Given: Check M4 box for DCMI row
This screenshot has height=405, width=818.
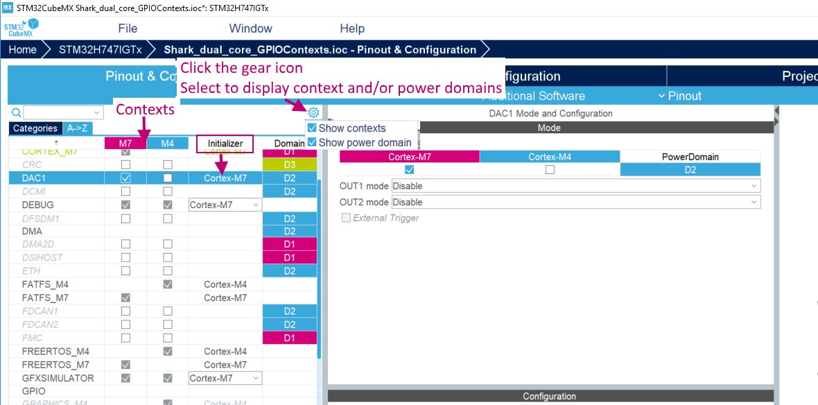Looking at the screenshot, I should tap(168, 191).
